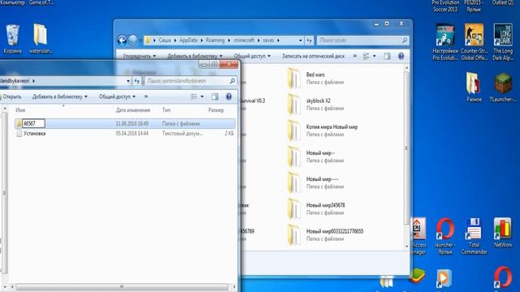Open the Разное folder on desktop

474,87
